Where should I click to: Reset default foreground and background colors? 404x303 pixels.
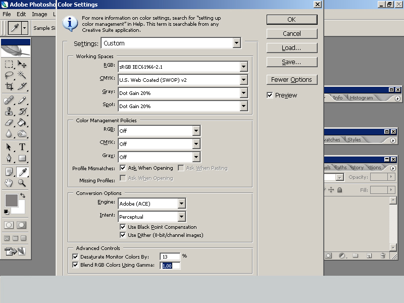7,212
